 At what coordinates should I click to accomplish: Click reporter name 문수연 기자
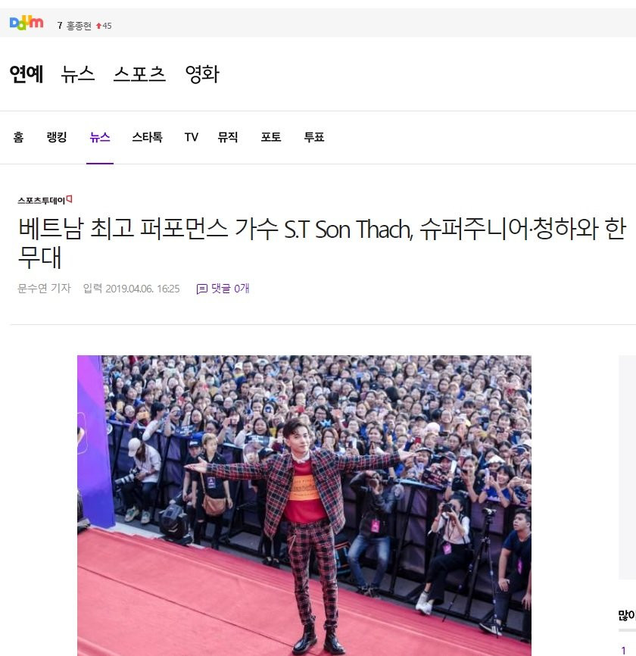point(45,289)
